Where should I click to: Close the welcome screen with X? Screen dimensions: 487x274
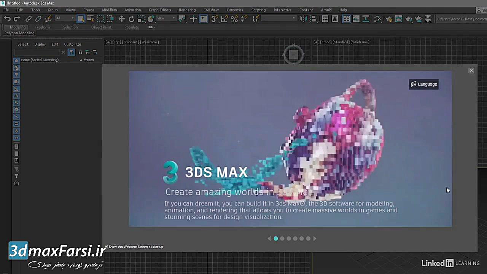point(471,70)
